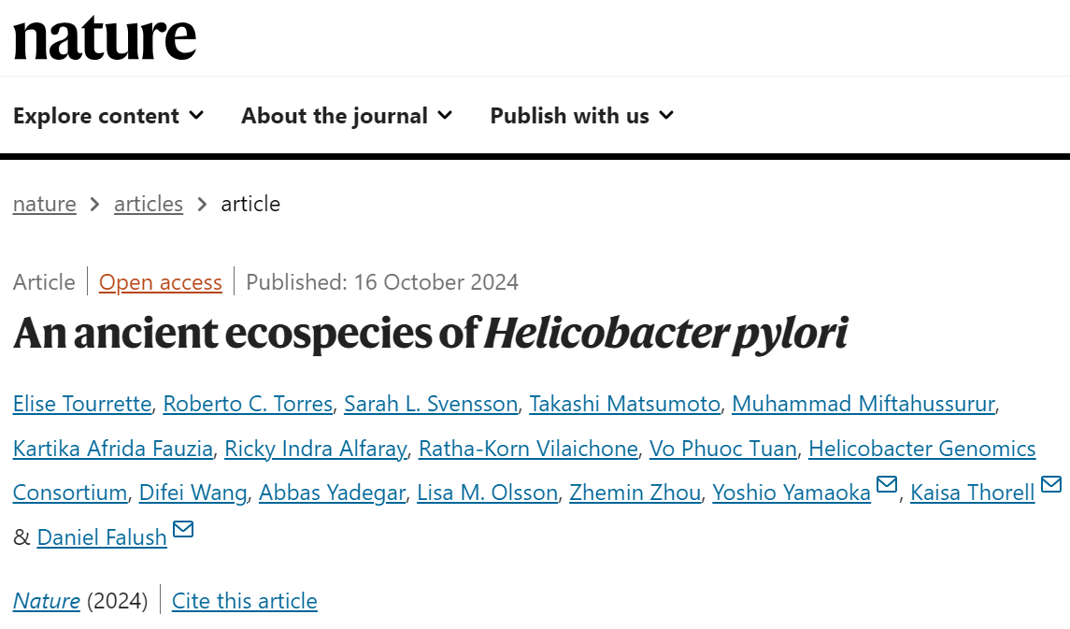Open Roberto C. Torres author details
The image size is (1070, 629).
tap(248, 404)
